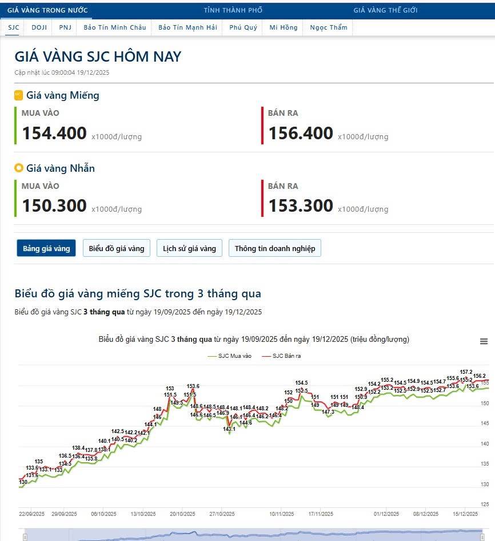Toggle the SJC Bán ra legend series

pos(282,356)
